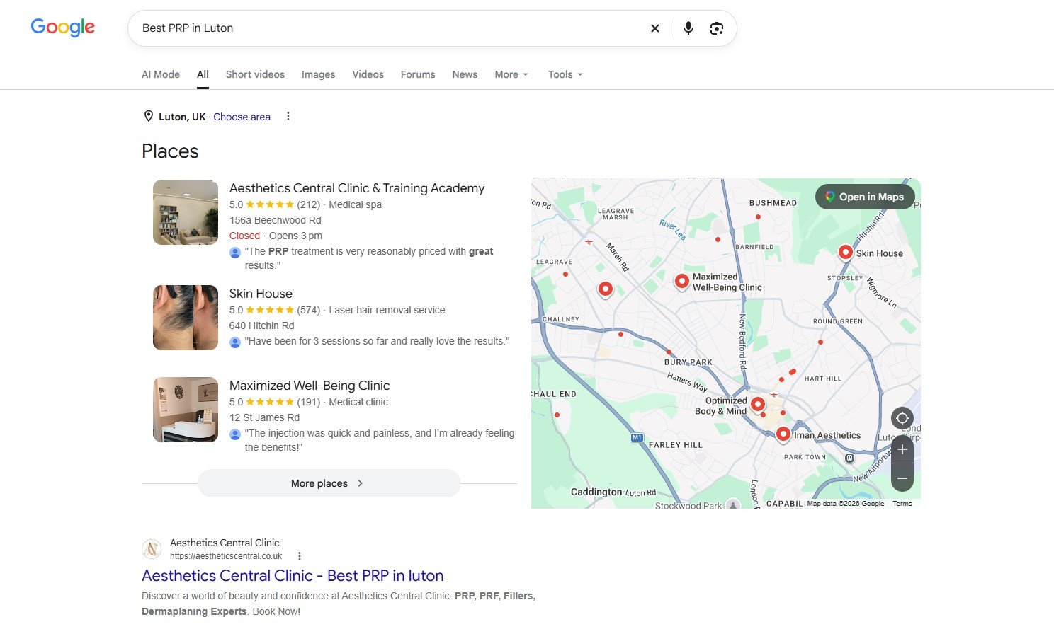This screenshot has width=1054, height=629.
Task: Click Choose area link
Action: tap(242, 117)
